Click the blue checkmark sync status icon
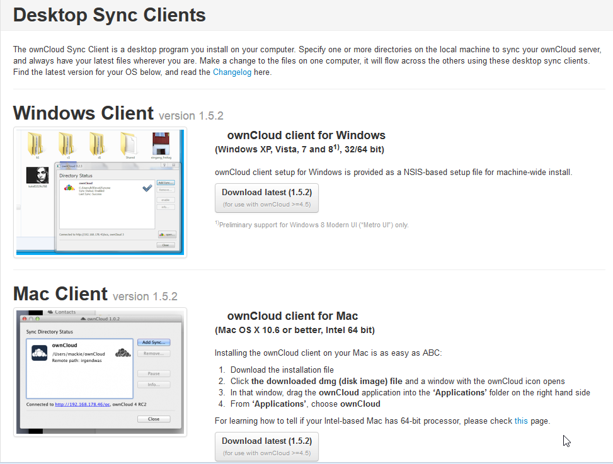The height and width of the screenshot is (464, 613). pyautogui.click(x=147, y=188)
